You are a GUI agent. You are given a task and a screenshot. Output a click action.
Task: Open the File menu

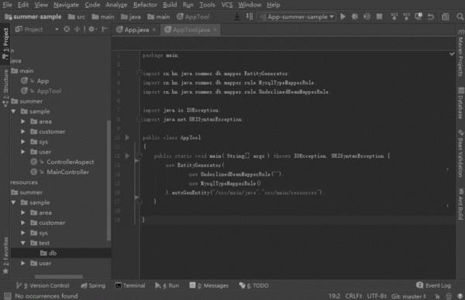[x=7, y=5]
